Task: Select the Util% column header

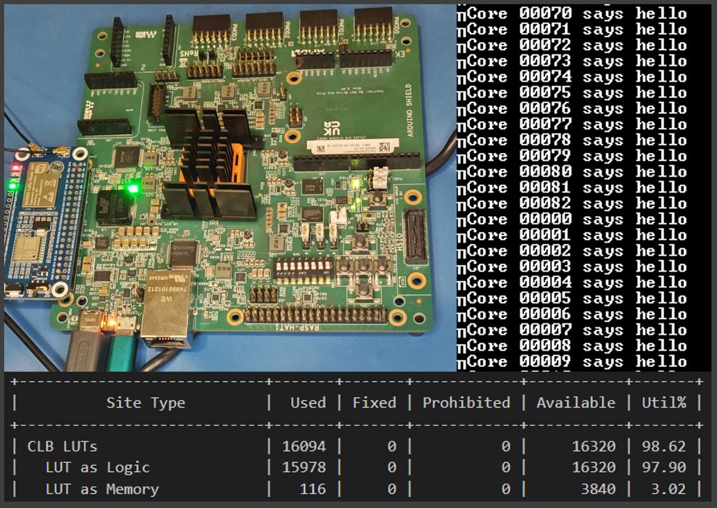Action: coord(663,402)
